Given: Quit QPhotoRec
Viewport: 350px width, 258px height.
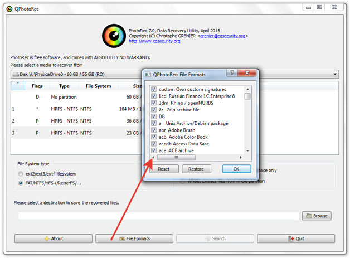Looking at the screenshot, I should [x=296, y=238].
